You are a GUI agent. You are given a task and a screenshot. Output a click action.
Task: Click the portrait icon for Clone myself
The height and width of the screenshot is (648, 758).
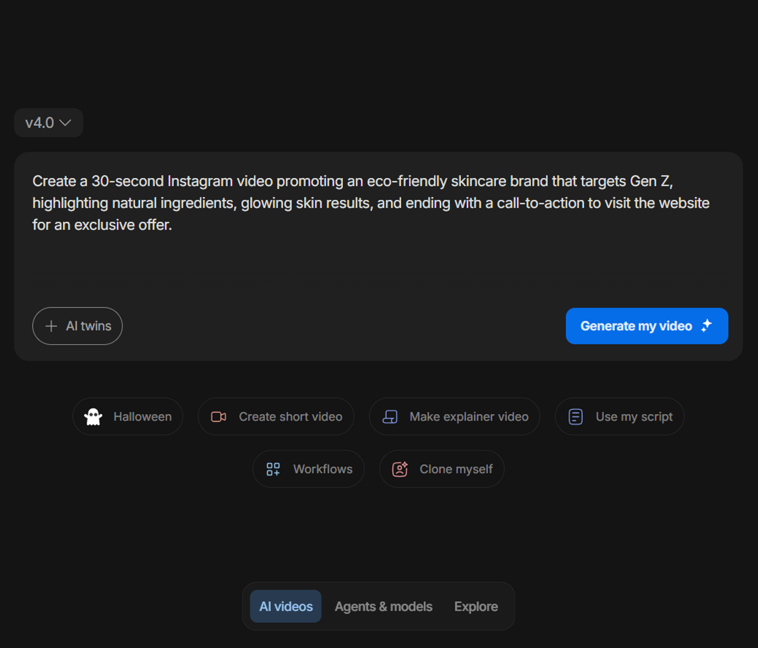[400, 469]
